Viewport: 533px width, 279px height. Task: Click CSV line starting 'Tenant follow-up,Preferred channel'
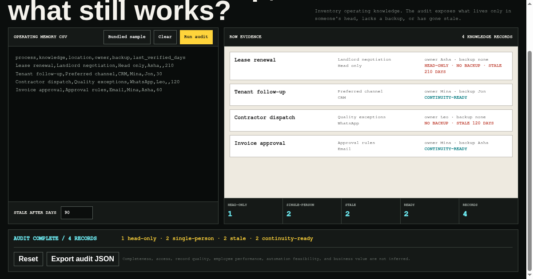(x=89, y=74)
